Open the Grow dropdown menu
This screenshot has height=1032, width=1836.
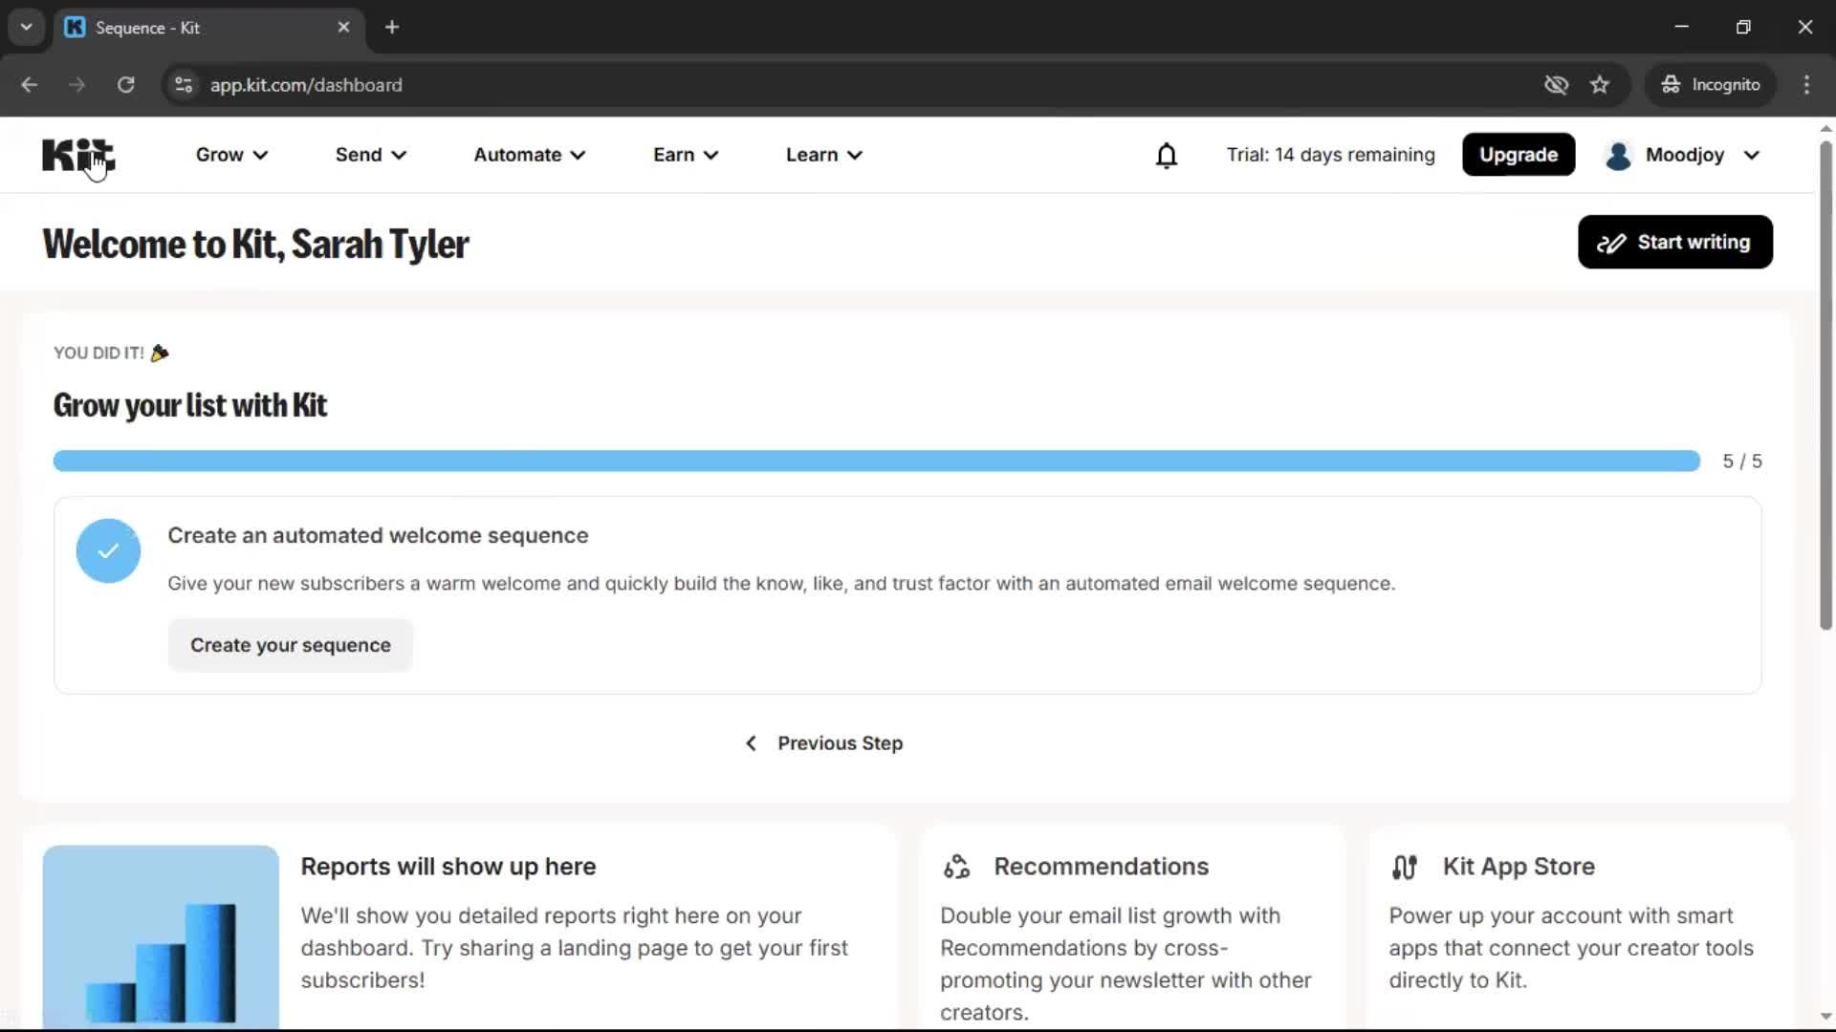pyautogui.click(x=230, y=155)
